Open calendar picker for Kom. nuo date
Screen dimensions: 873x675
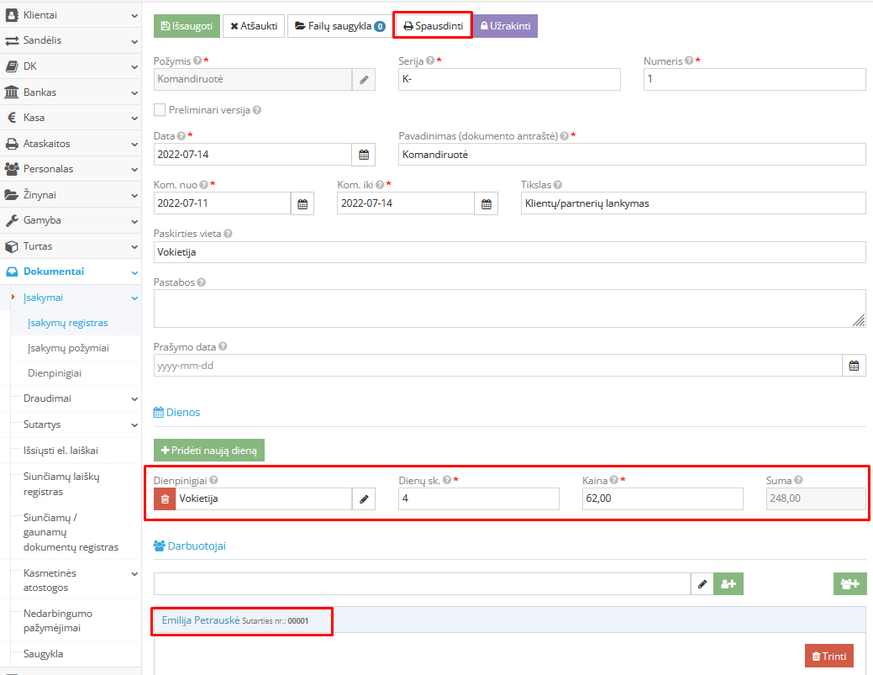(302, 203)
